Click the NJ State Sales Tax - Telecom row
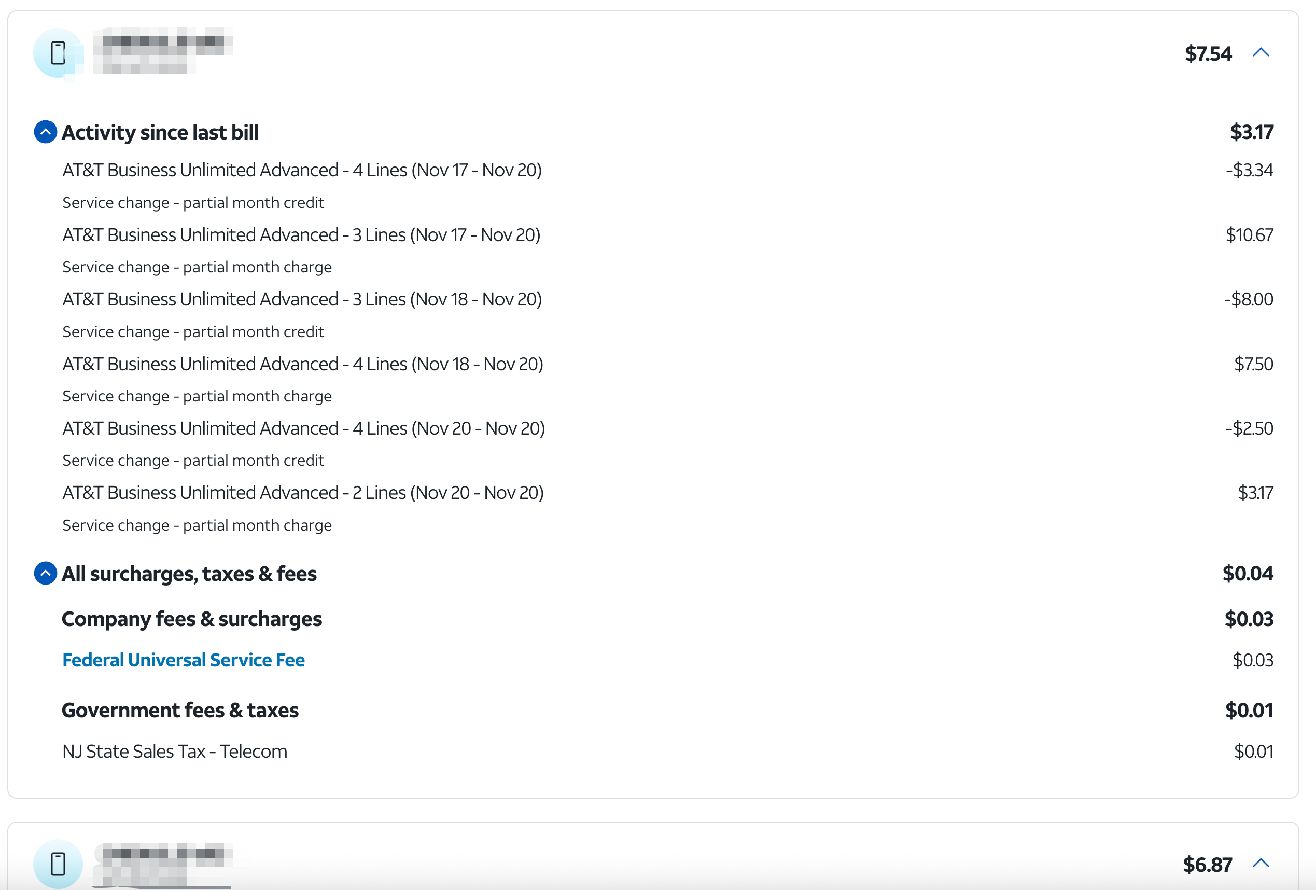 click(175, 751)
